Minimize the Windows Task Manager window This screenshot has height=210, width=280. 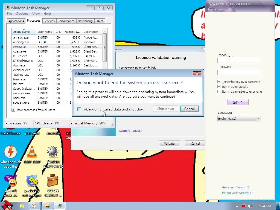point(90,8)
